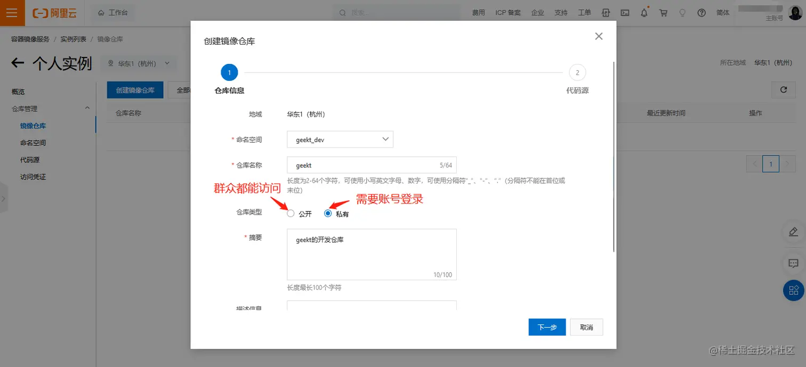The height and width of the screenshot is (367, 806).
Task: Open the 华东1（杭州） region dropdown
Action: coord(139,63)
